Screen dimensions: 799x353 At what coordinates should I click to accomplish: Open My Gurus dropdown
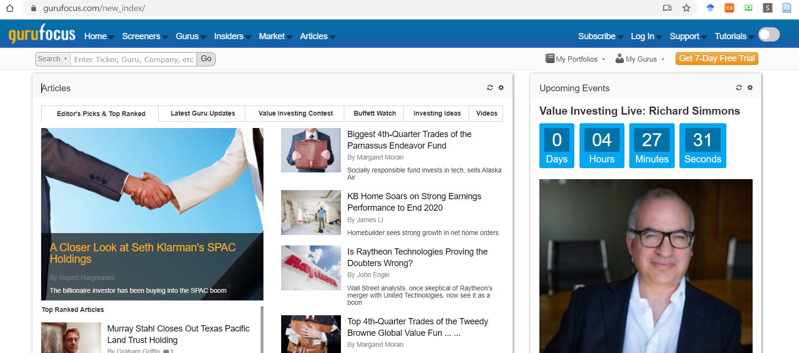[640, 59]
